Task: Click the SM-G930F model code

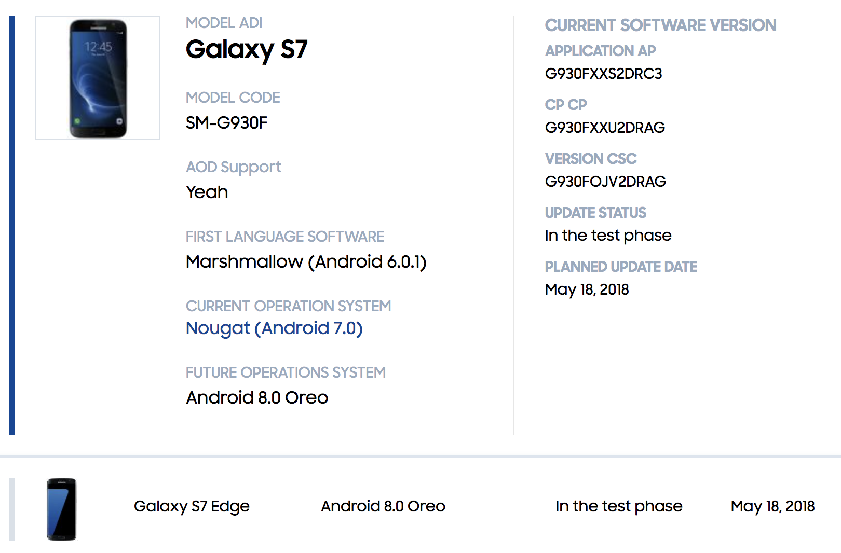Action: (x=226, y=123)
